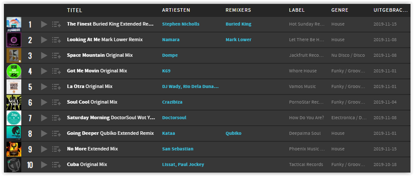Add La Otra to queue

click(x=56, y=87)
